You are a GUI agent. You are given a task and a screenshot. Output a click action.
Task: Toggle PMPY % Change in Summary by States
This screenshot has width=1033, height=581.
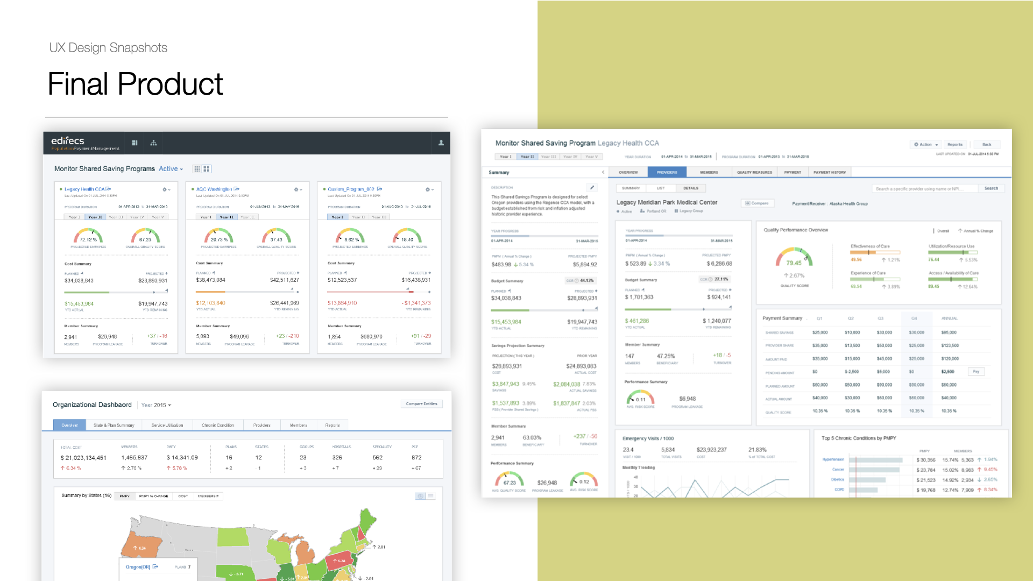[153, 496]
